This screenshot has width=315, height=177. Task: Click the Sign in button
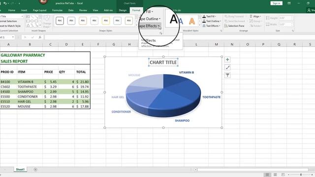[276, 3]
